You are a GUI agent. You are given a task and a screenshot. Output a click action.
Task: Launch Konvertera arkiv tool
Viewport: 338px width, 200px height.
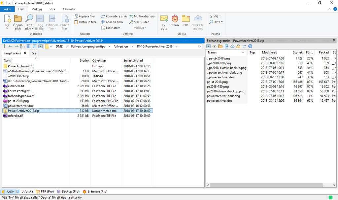pos(114,16)
